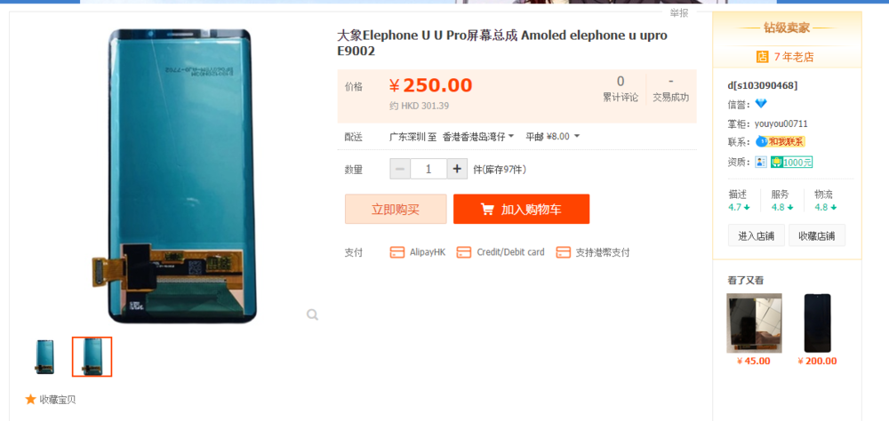Click the 立即购买 buy now button

point(396,209)
